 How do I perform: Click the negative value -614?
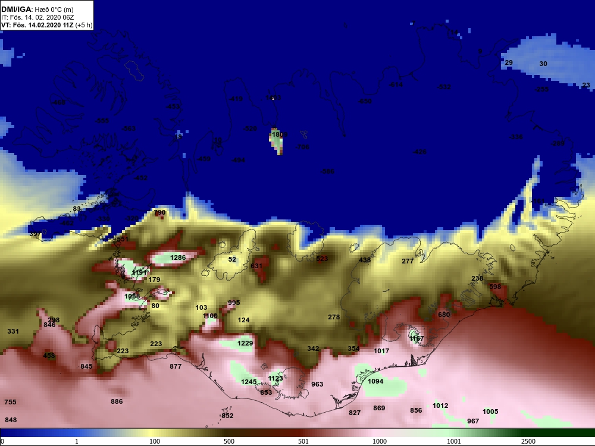[396, 84]
